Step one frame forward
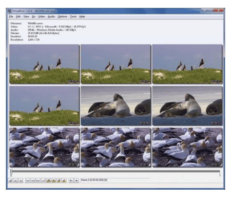 coord(38,180)
